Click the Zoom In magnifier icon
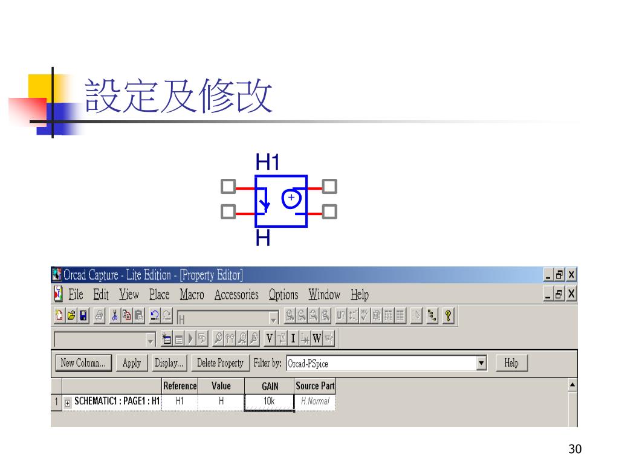Screen dimensions: 619x464 (x=290, y=315)
